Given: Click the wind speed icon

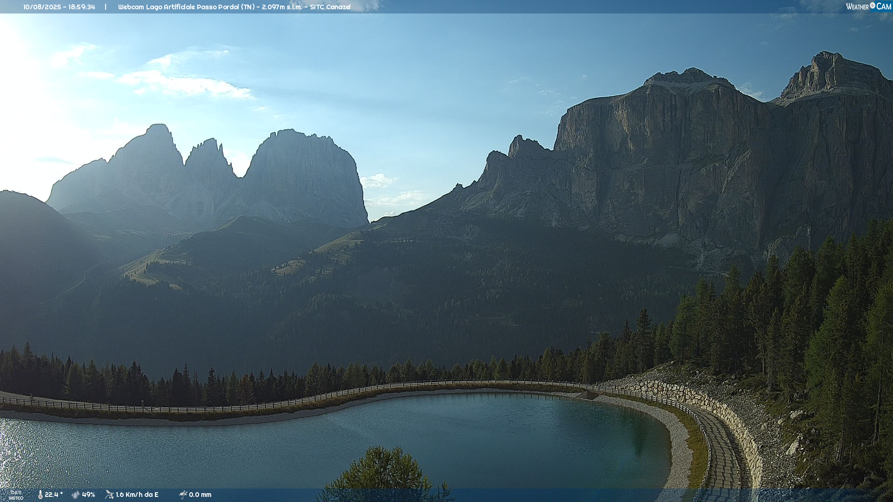Looking at the screenshot, I should click(109, 495).
